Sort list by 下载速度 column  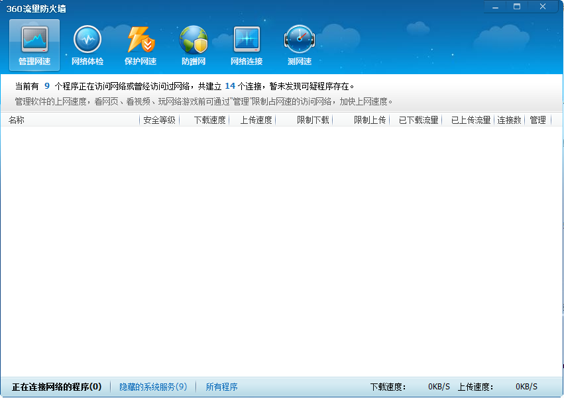coord(209,120)
